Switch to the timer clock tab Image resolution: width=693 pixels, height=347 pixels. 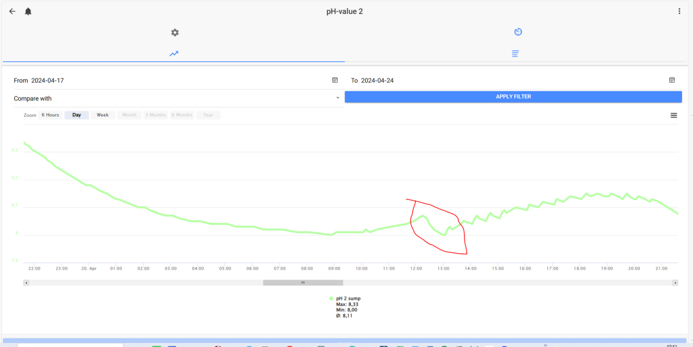click(518, 32)
